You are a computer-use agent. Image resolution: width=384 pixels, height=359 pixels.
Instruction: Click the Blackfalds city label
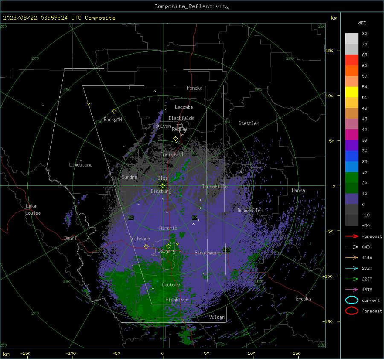tap(181, 118)
